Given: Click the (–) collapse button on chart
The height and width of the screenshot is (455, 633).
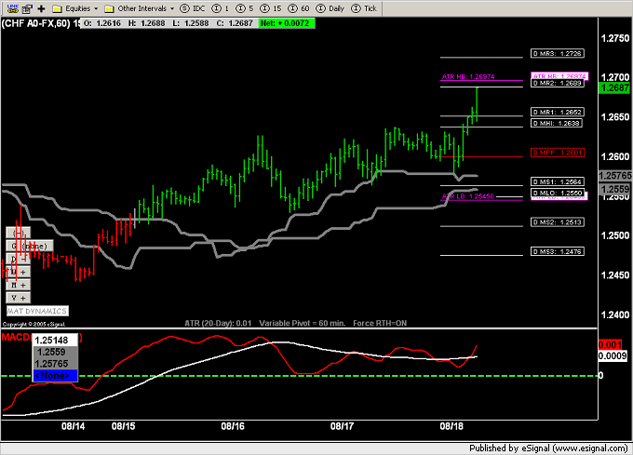Looking at the screenshot, I should tap(19, 233).
